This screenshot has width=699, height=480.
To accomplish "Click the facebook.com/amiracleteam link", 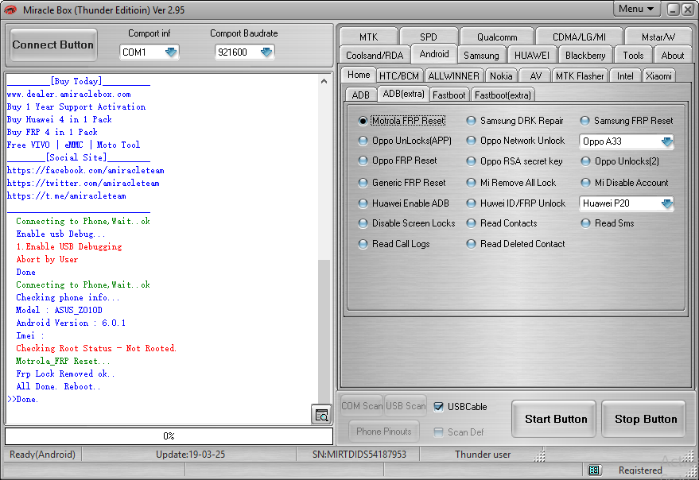I will pyautogui.click(x=86, y=170).
